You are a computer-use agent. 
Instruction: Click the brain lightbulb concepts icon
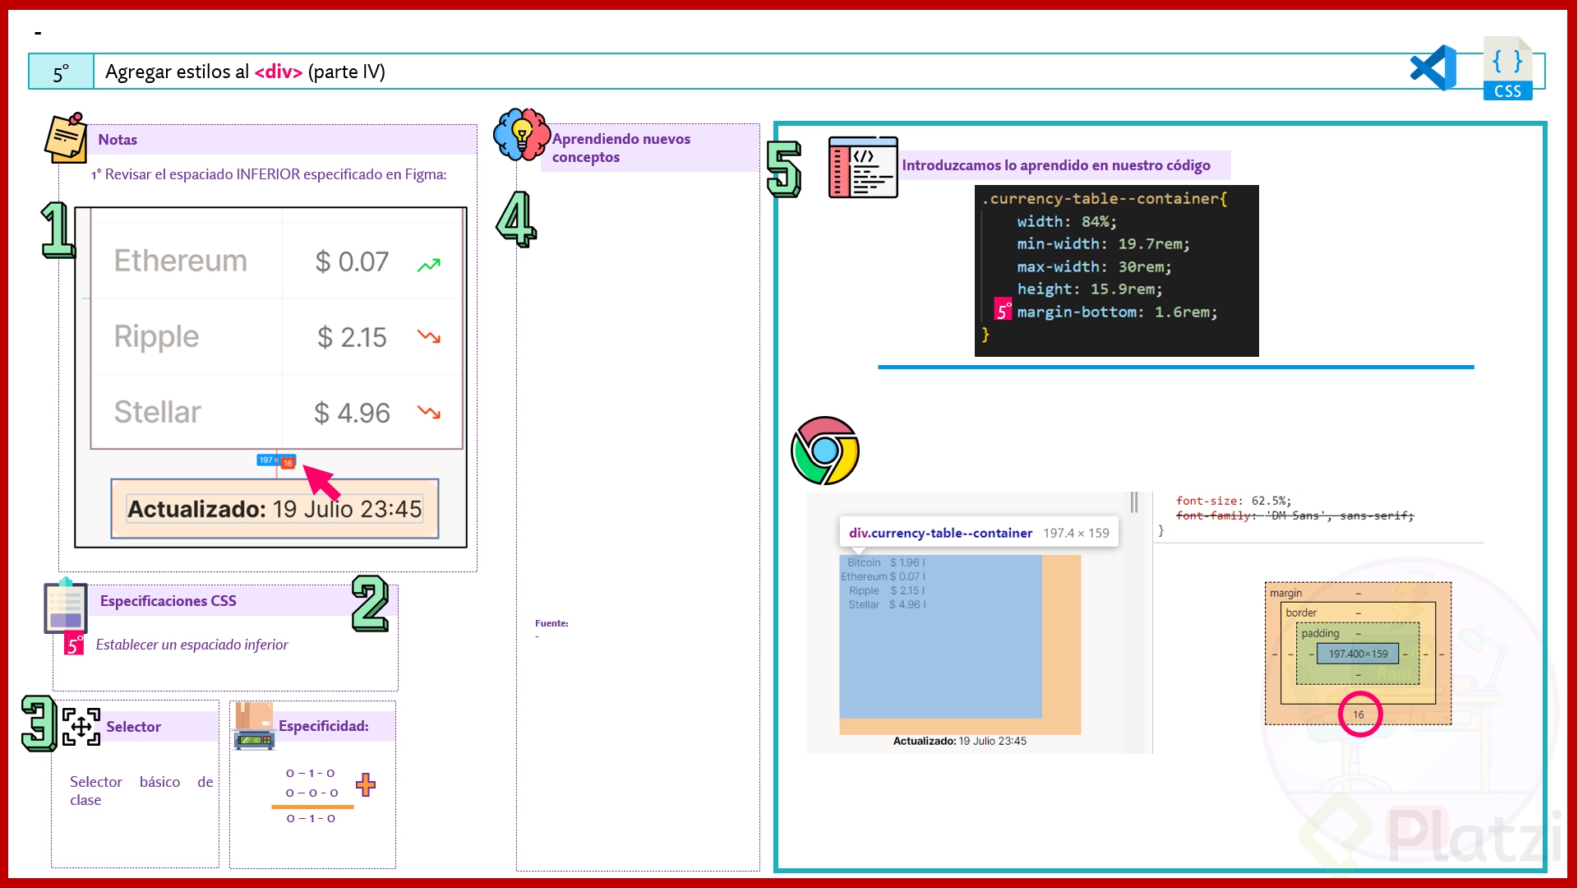click(521, 134)
